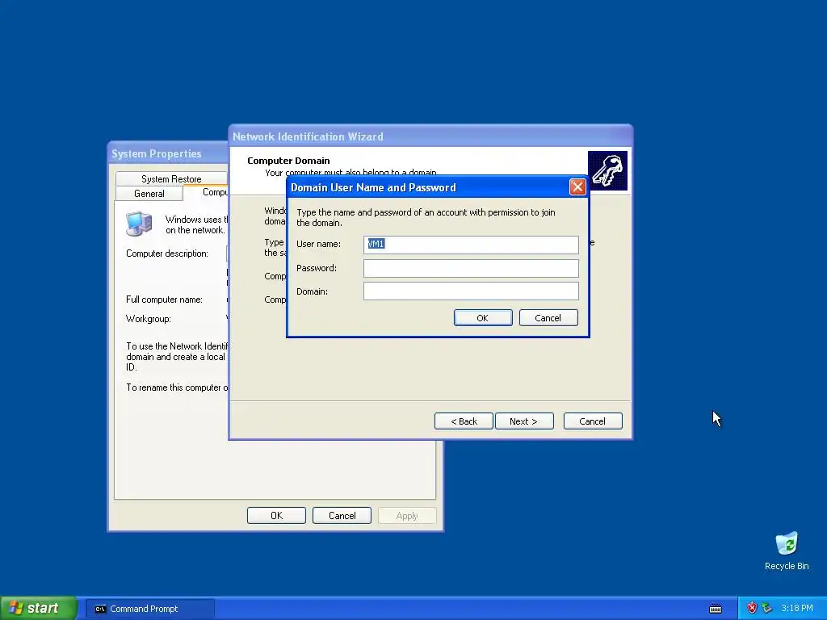The height and width of the screenshot is (620, 827).
Task: Click the System Properties title bar
Action: pos(169,153)
